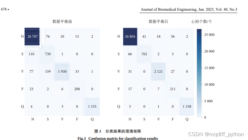248x140 pixels.
Task: Select the value 27
Action: pyautogui.click(x=173, y=71)
